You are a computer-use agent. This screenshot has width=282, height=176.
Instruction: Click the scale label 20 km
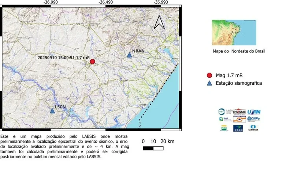167,142
